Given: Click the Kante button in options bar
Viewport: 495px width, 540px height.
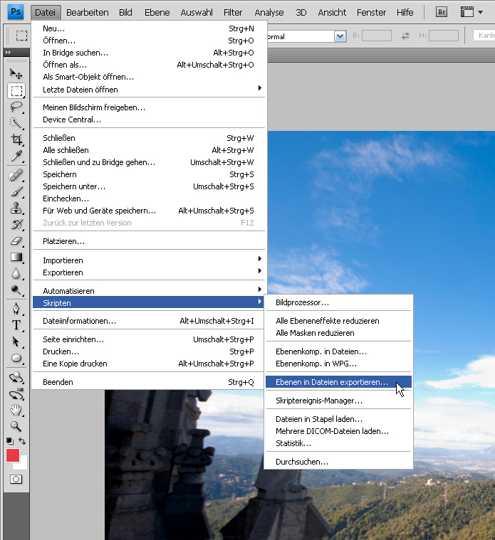Looking at the screenshot, I should (x=484, y=35).
